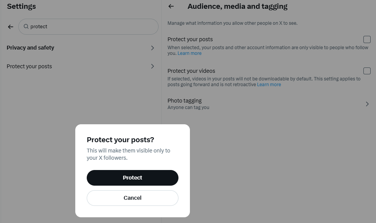Open the Privacy and safety search result
376x223 pixels.
tap(31, 48)
